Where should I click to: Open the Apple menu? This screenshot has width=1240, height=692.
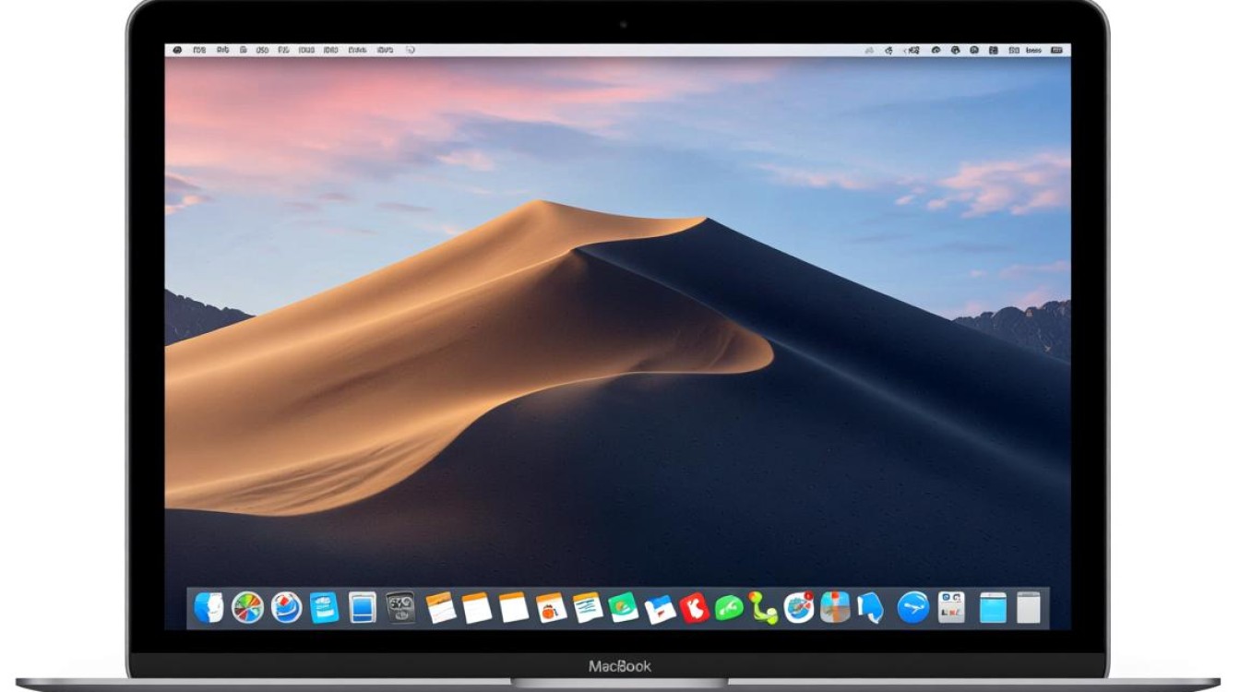coord(177,48)
